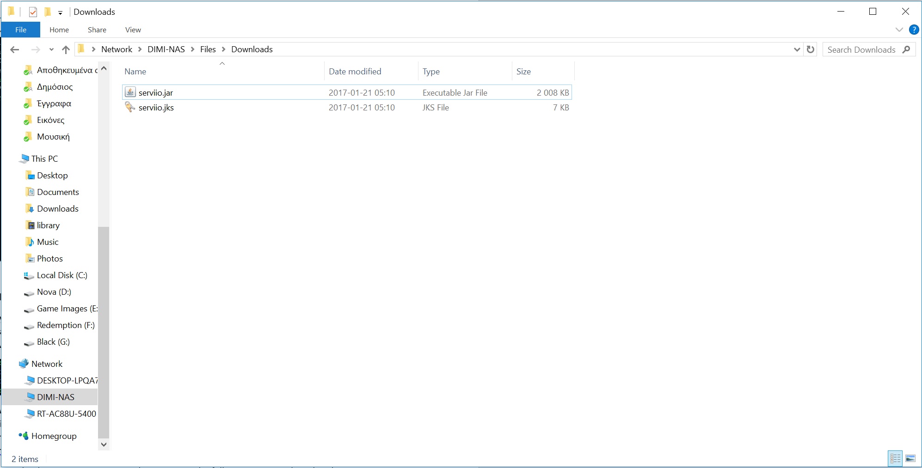Refresh the Downloads folder view
Image resolution: width=922 pixels, height=468 pixels.
click(x=811, y=49)
